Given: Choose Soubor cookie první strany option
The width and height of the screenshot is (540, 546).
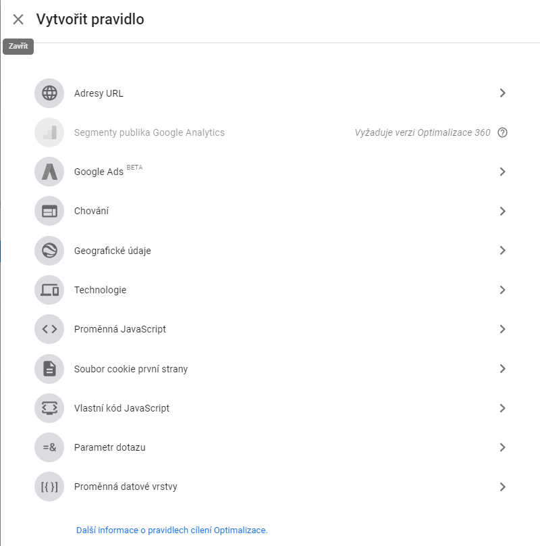Looking at the screenshot, I should tap(270, 369).
